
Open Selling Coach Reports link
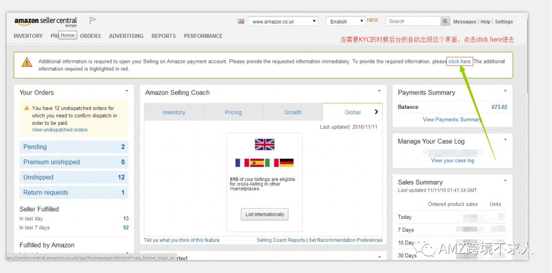click(281, 240)
